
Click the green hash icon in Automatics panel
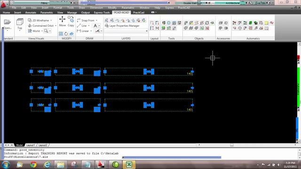(250, 23)
